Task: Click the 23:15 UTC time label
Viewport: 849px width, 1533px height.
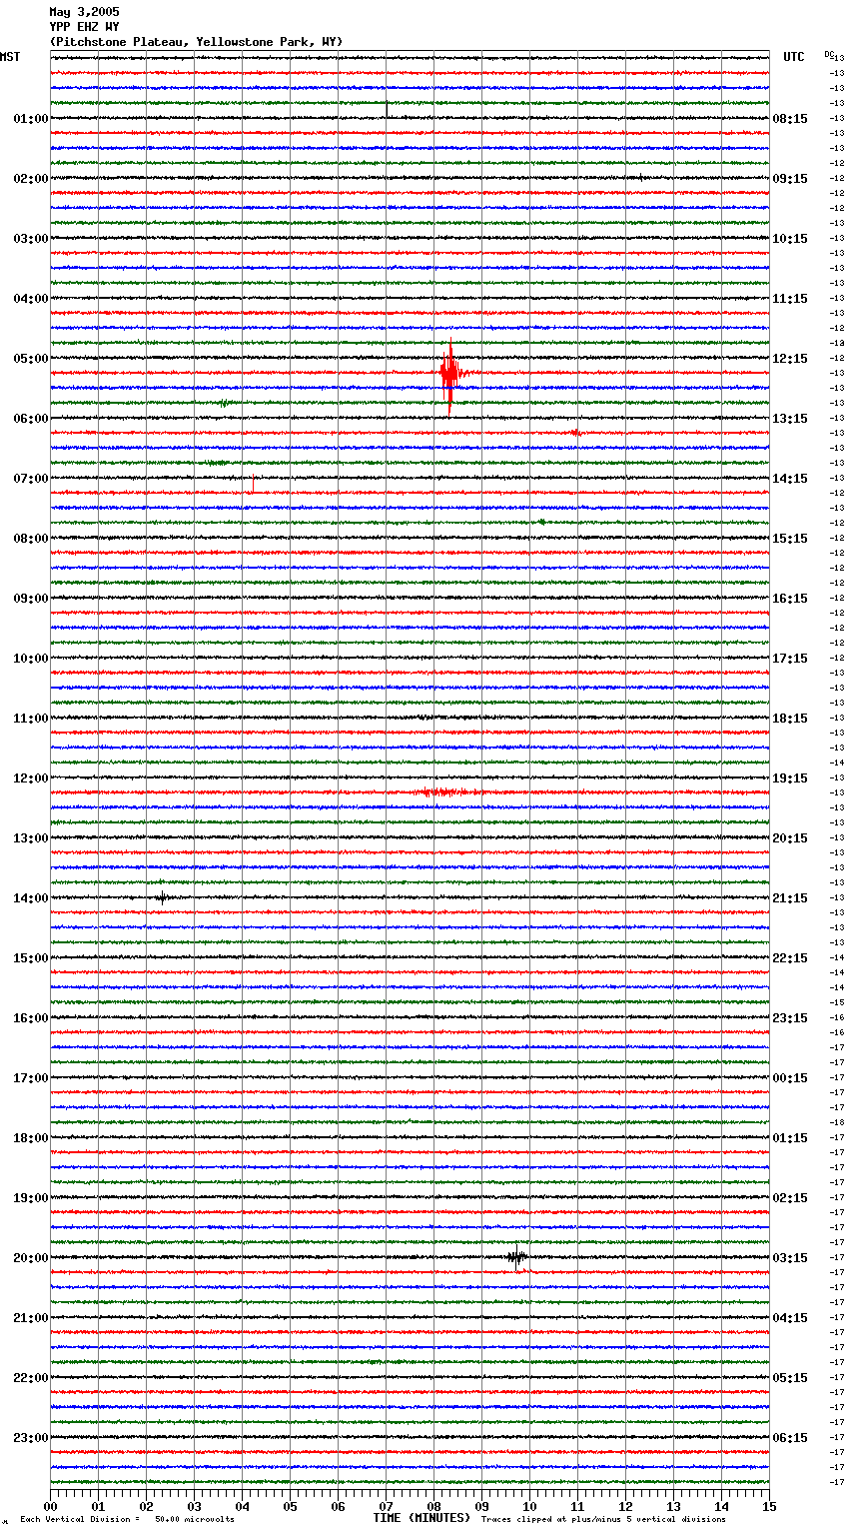Action: click(790, 1018)
